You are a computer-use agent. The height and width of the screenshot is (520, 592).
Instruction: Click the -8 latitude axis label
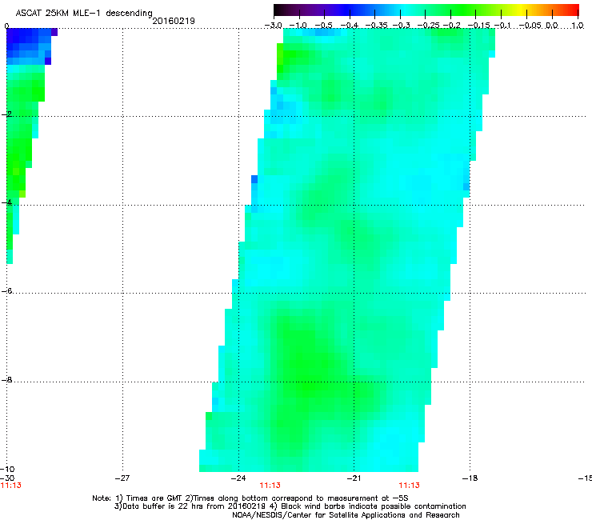point(6,379)
